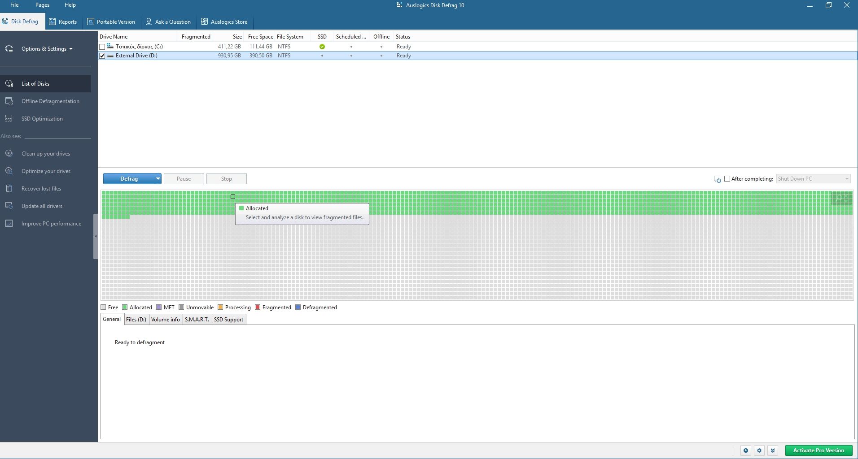
Task: Click the double-chevron icon in bottom bar
Action: pyautogui.click(x=772, y=450)
